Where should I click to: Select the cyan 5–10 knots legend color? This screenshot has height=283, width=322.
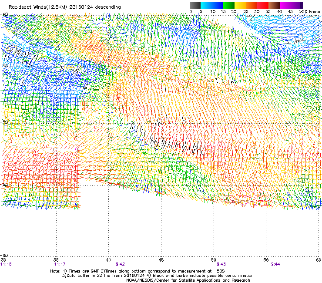click(206, 5)
